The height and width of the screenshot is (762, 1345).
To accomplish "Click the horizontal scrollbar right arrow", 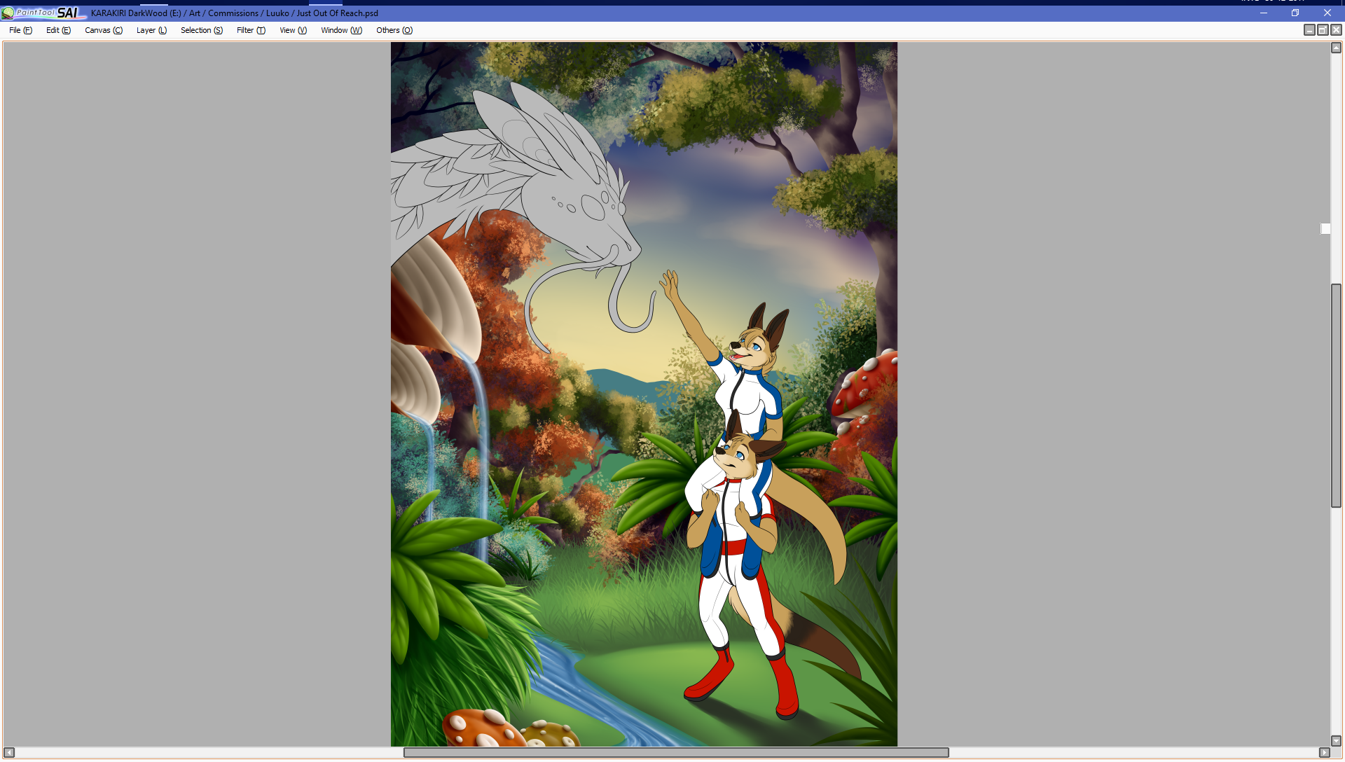I will tap(1324, 752).
